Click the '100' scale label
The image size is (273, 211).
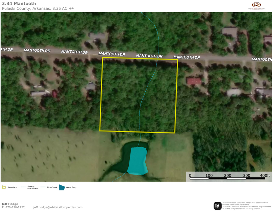[209, 175]
